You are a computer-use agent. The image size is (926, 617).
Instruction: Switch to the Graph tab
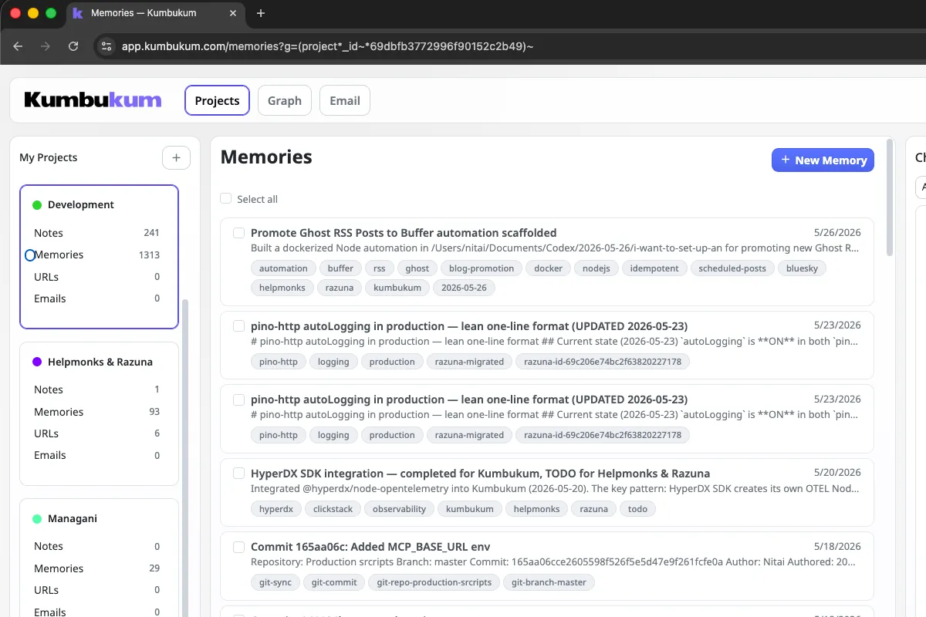tap(285, 100)
